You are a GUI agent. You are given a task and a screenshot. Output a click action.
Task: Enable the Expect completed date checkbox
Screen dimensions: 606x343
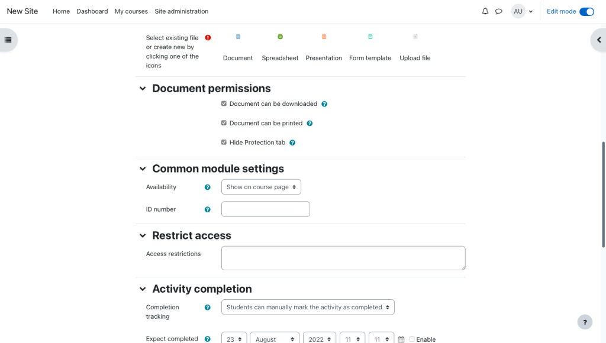(411, 338)
